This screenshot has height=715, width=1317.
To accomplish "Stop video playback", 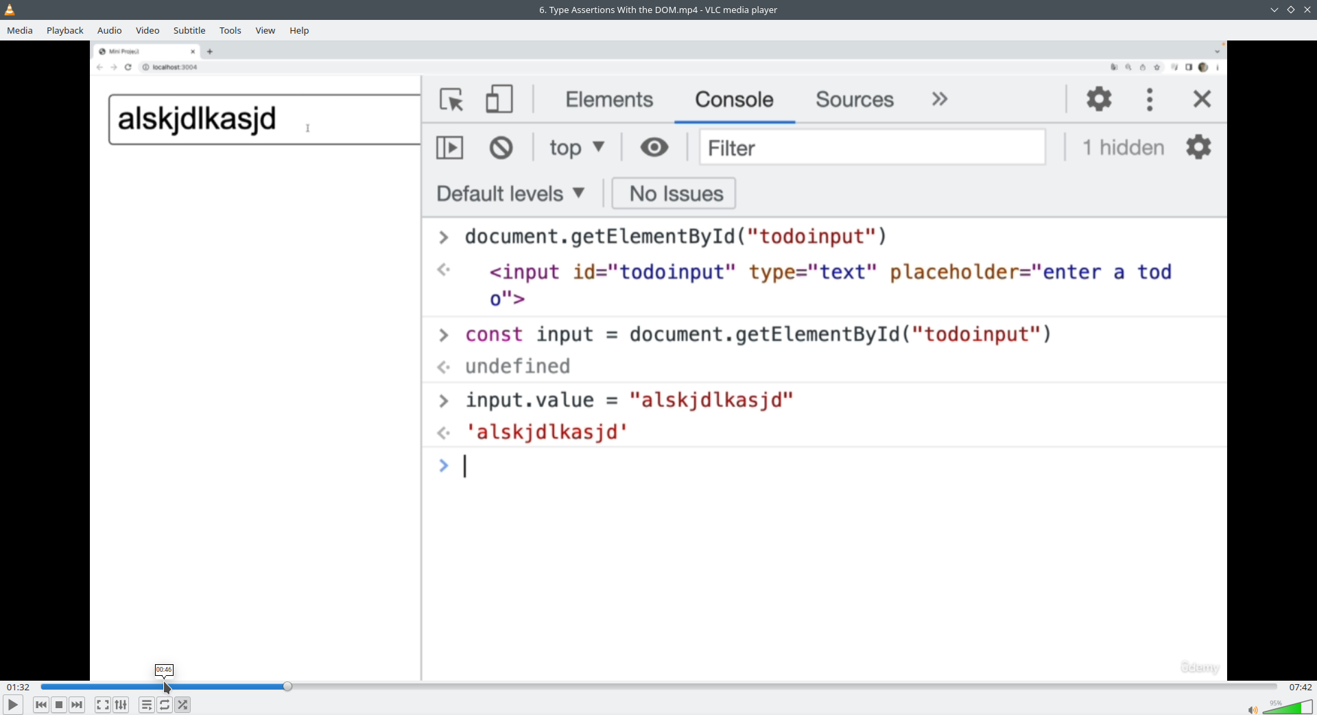I will click(59, 705).
